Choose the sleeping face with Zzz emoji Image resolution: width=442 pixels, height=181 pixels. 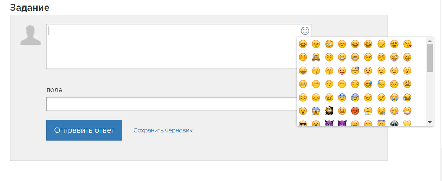(355, 71)
